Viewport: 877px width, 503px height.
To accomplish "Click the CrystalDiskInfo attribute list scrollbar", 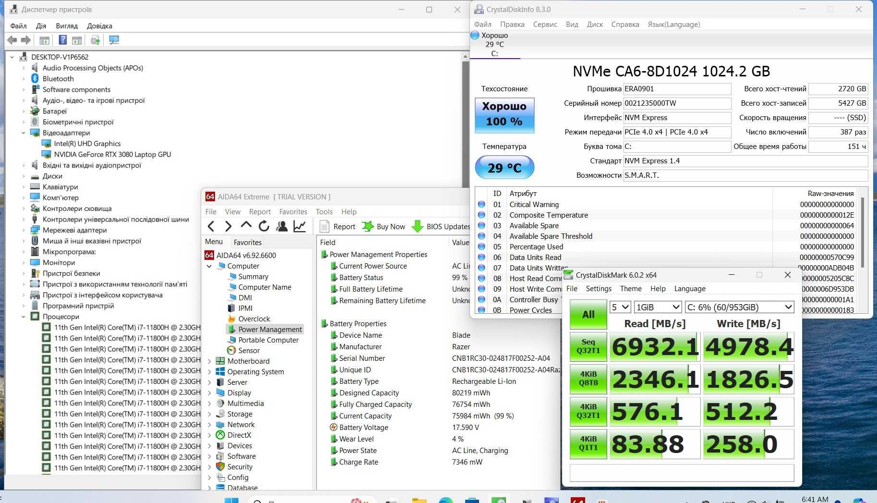I will pyautogui.click(x=862, y=232).
